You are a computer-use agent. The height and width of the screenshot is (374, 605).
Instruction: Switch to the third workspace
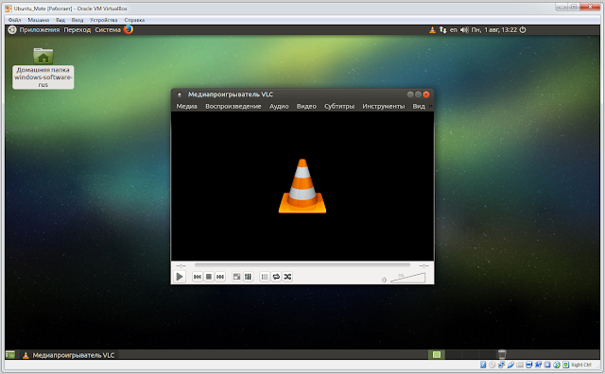click(x=470, y=354)
